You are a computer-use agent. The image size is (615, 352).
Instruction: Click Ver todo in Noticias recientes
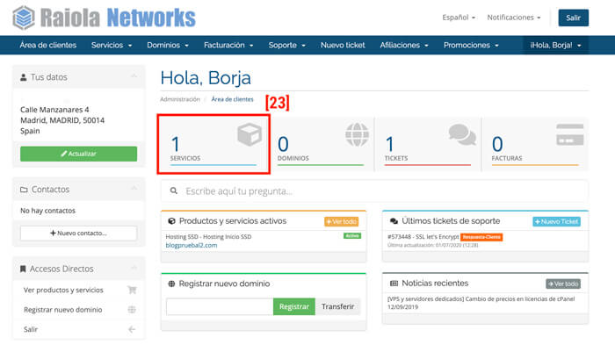point(563,284)
